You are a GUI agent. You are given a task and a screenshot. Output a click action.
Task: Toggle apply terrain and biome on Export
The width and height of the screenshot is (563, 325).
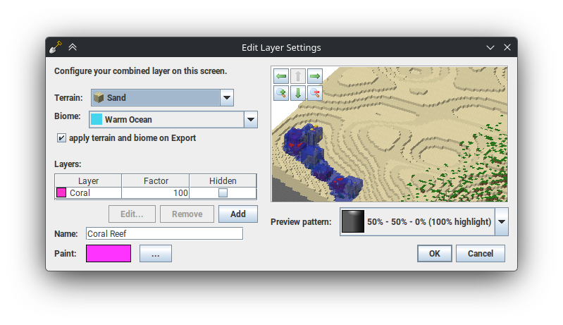[x=61, y=138]
